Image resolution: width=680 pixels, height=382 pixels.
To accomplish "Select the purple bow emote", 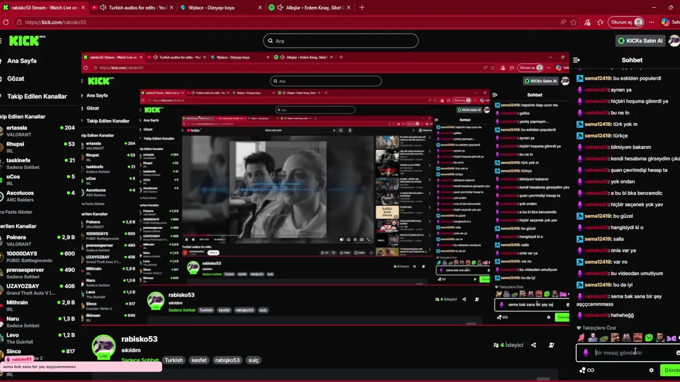I will pyautogui.click(x=671, y=338).
